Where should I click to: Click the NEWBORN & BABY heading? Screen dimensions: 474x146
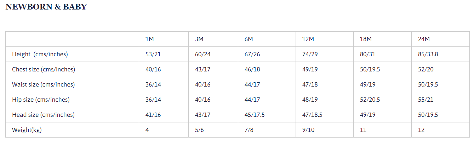click(46, 7)
